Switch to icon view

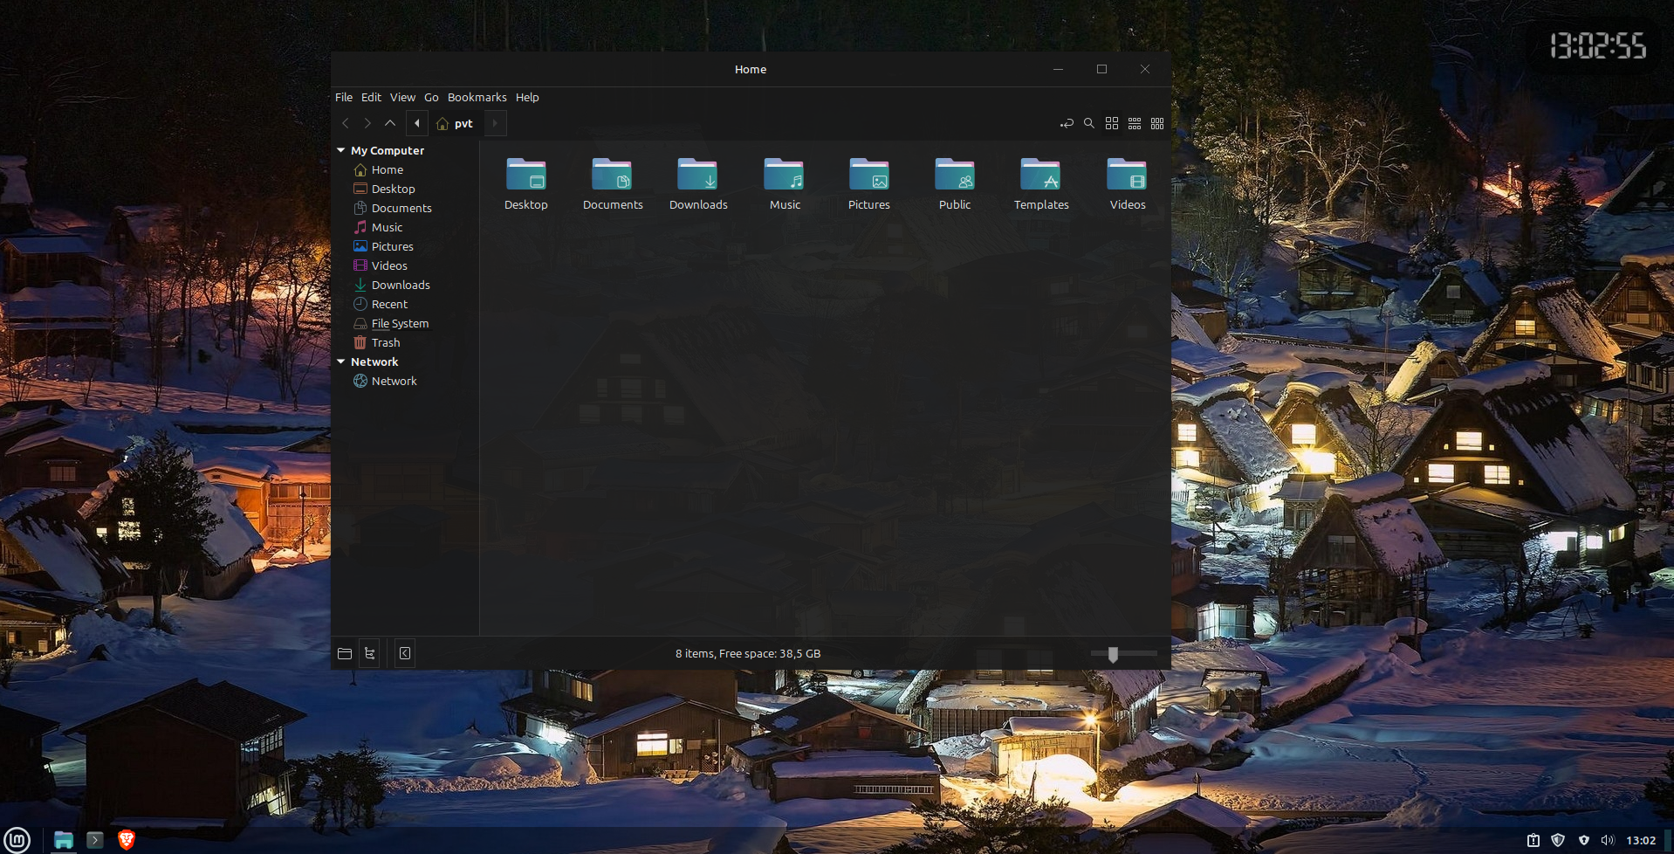pyautogui.click(x=1112, y=123)
